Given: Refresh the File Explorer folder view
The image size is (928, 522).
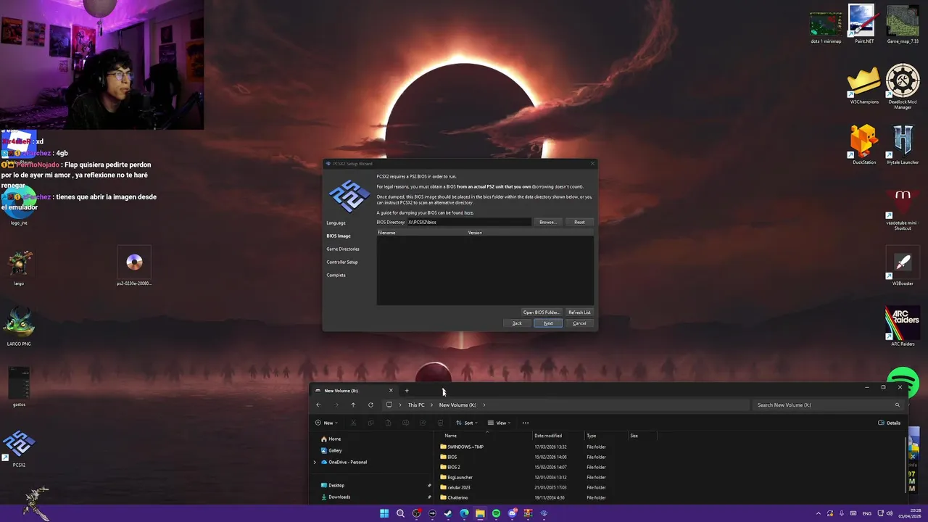Looking at the screenshot, I should tap(370, 405).
